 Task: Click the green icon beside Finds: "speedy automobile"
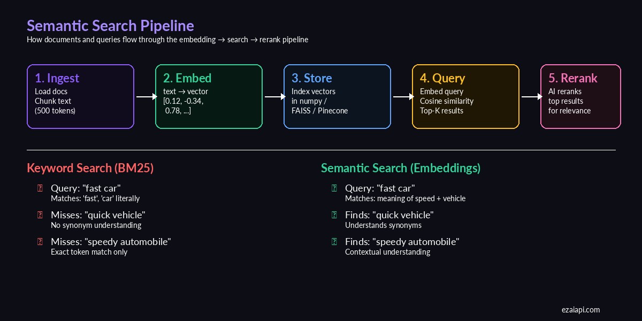coord(334,241)
